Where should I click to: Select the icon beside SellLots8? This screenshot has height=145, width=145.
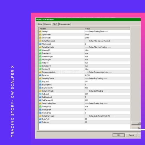pyautogui.click(x=40, y=94)
